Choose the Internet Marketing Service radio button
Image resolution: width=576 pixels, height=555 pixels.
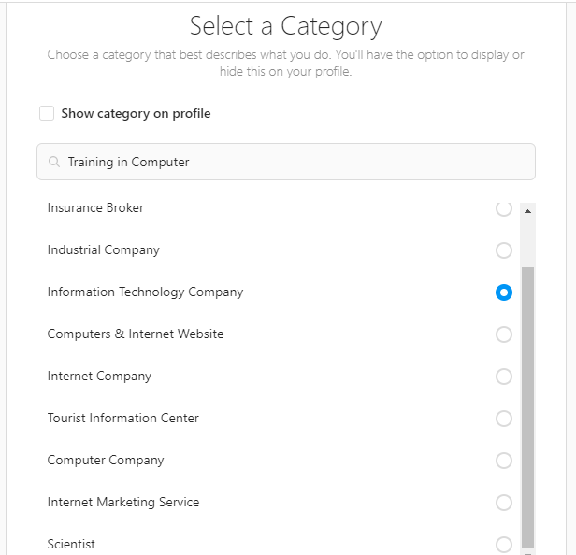click(504, 503)
